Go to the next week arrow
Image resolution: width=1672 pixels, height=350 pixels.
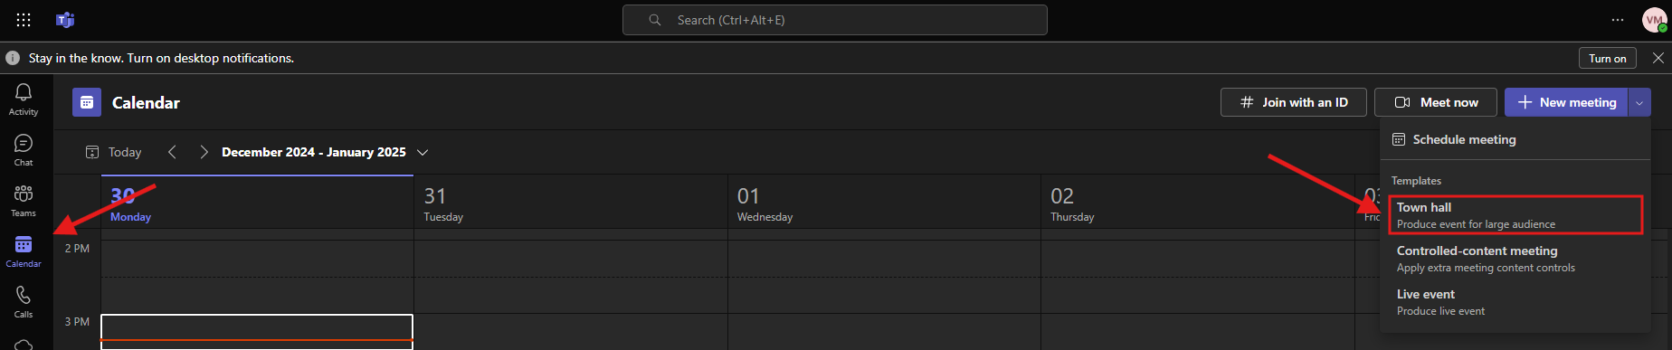(x=204, y=152)
